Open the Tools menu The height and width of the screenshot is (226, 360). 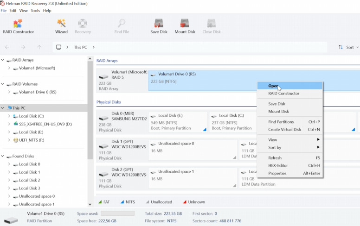(x=35, y=11)
